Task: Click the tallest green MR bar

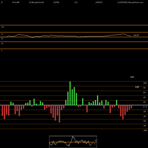Action: pos(70,93)
